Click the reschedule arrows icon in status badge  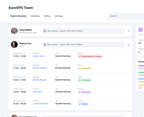[x=80, y=56]
